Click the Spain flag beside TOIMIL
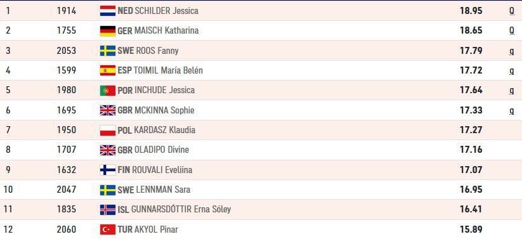The image size is (522, 239). coord(108,70)
